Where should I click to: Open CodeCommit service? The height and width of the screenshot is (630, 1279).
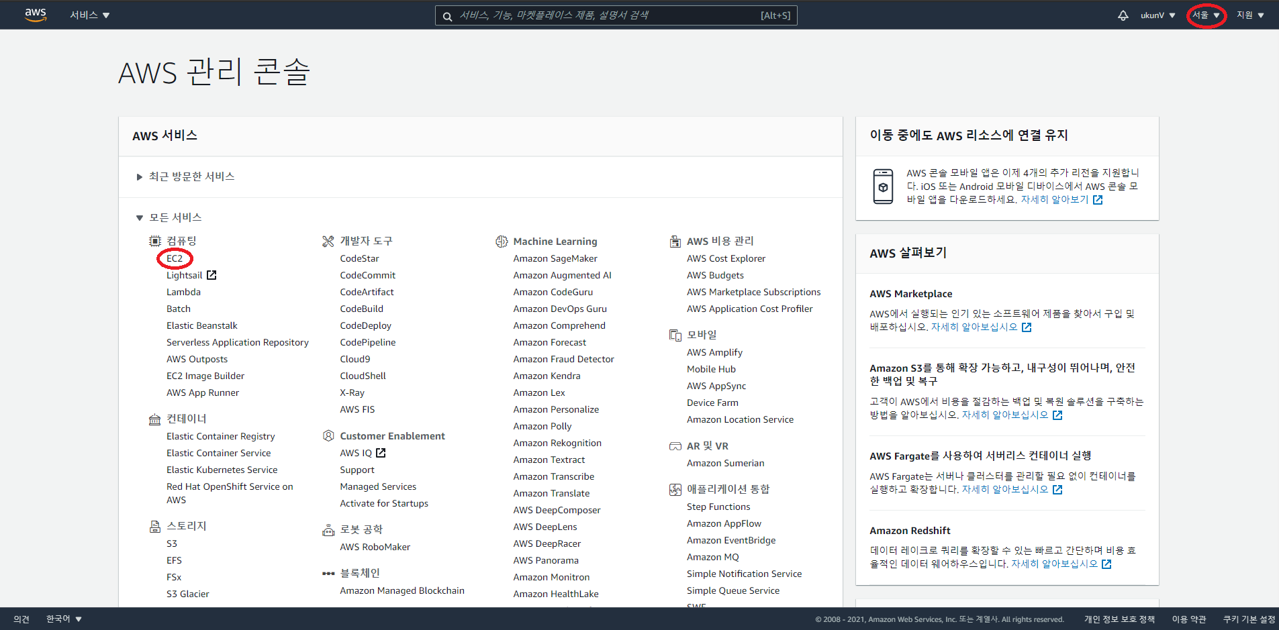point(368,275)
